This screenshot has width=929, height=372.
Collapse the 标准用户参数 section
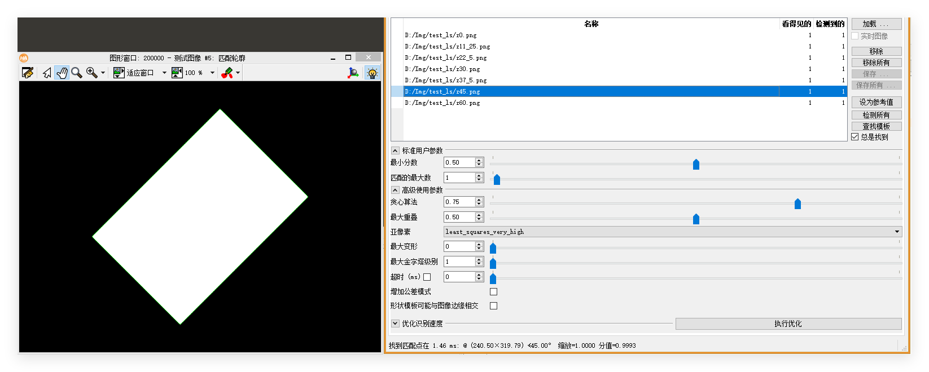point(395,150)
